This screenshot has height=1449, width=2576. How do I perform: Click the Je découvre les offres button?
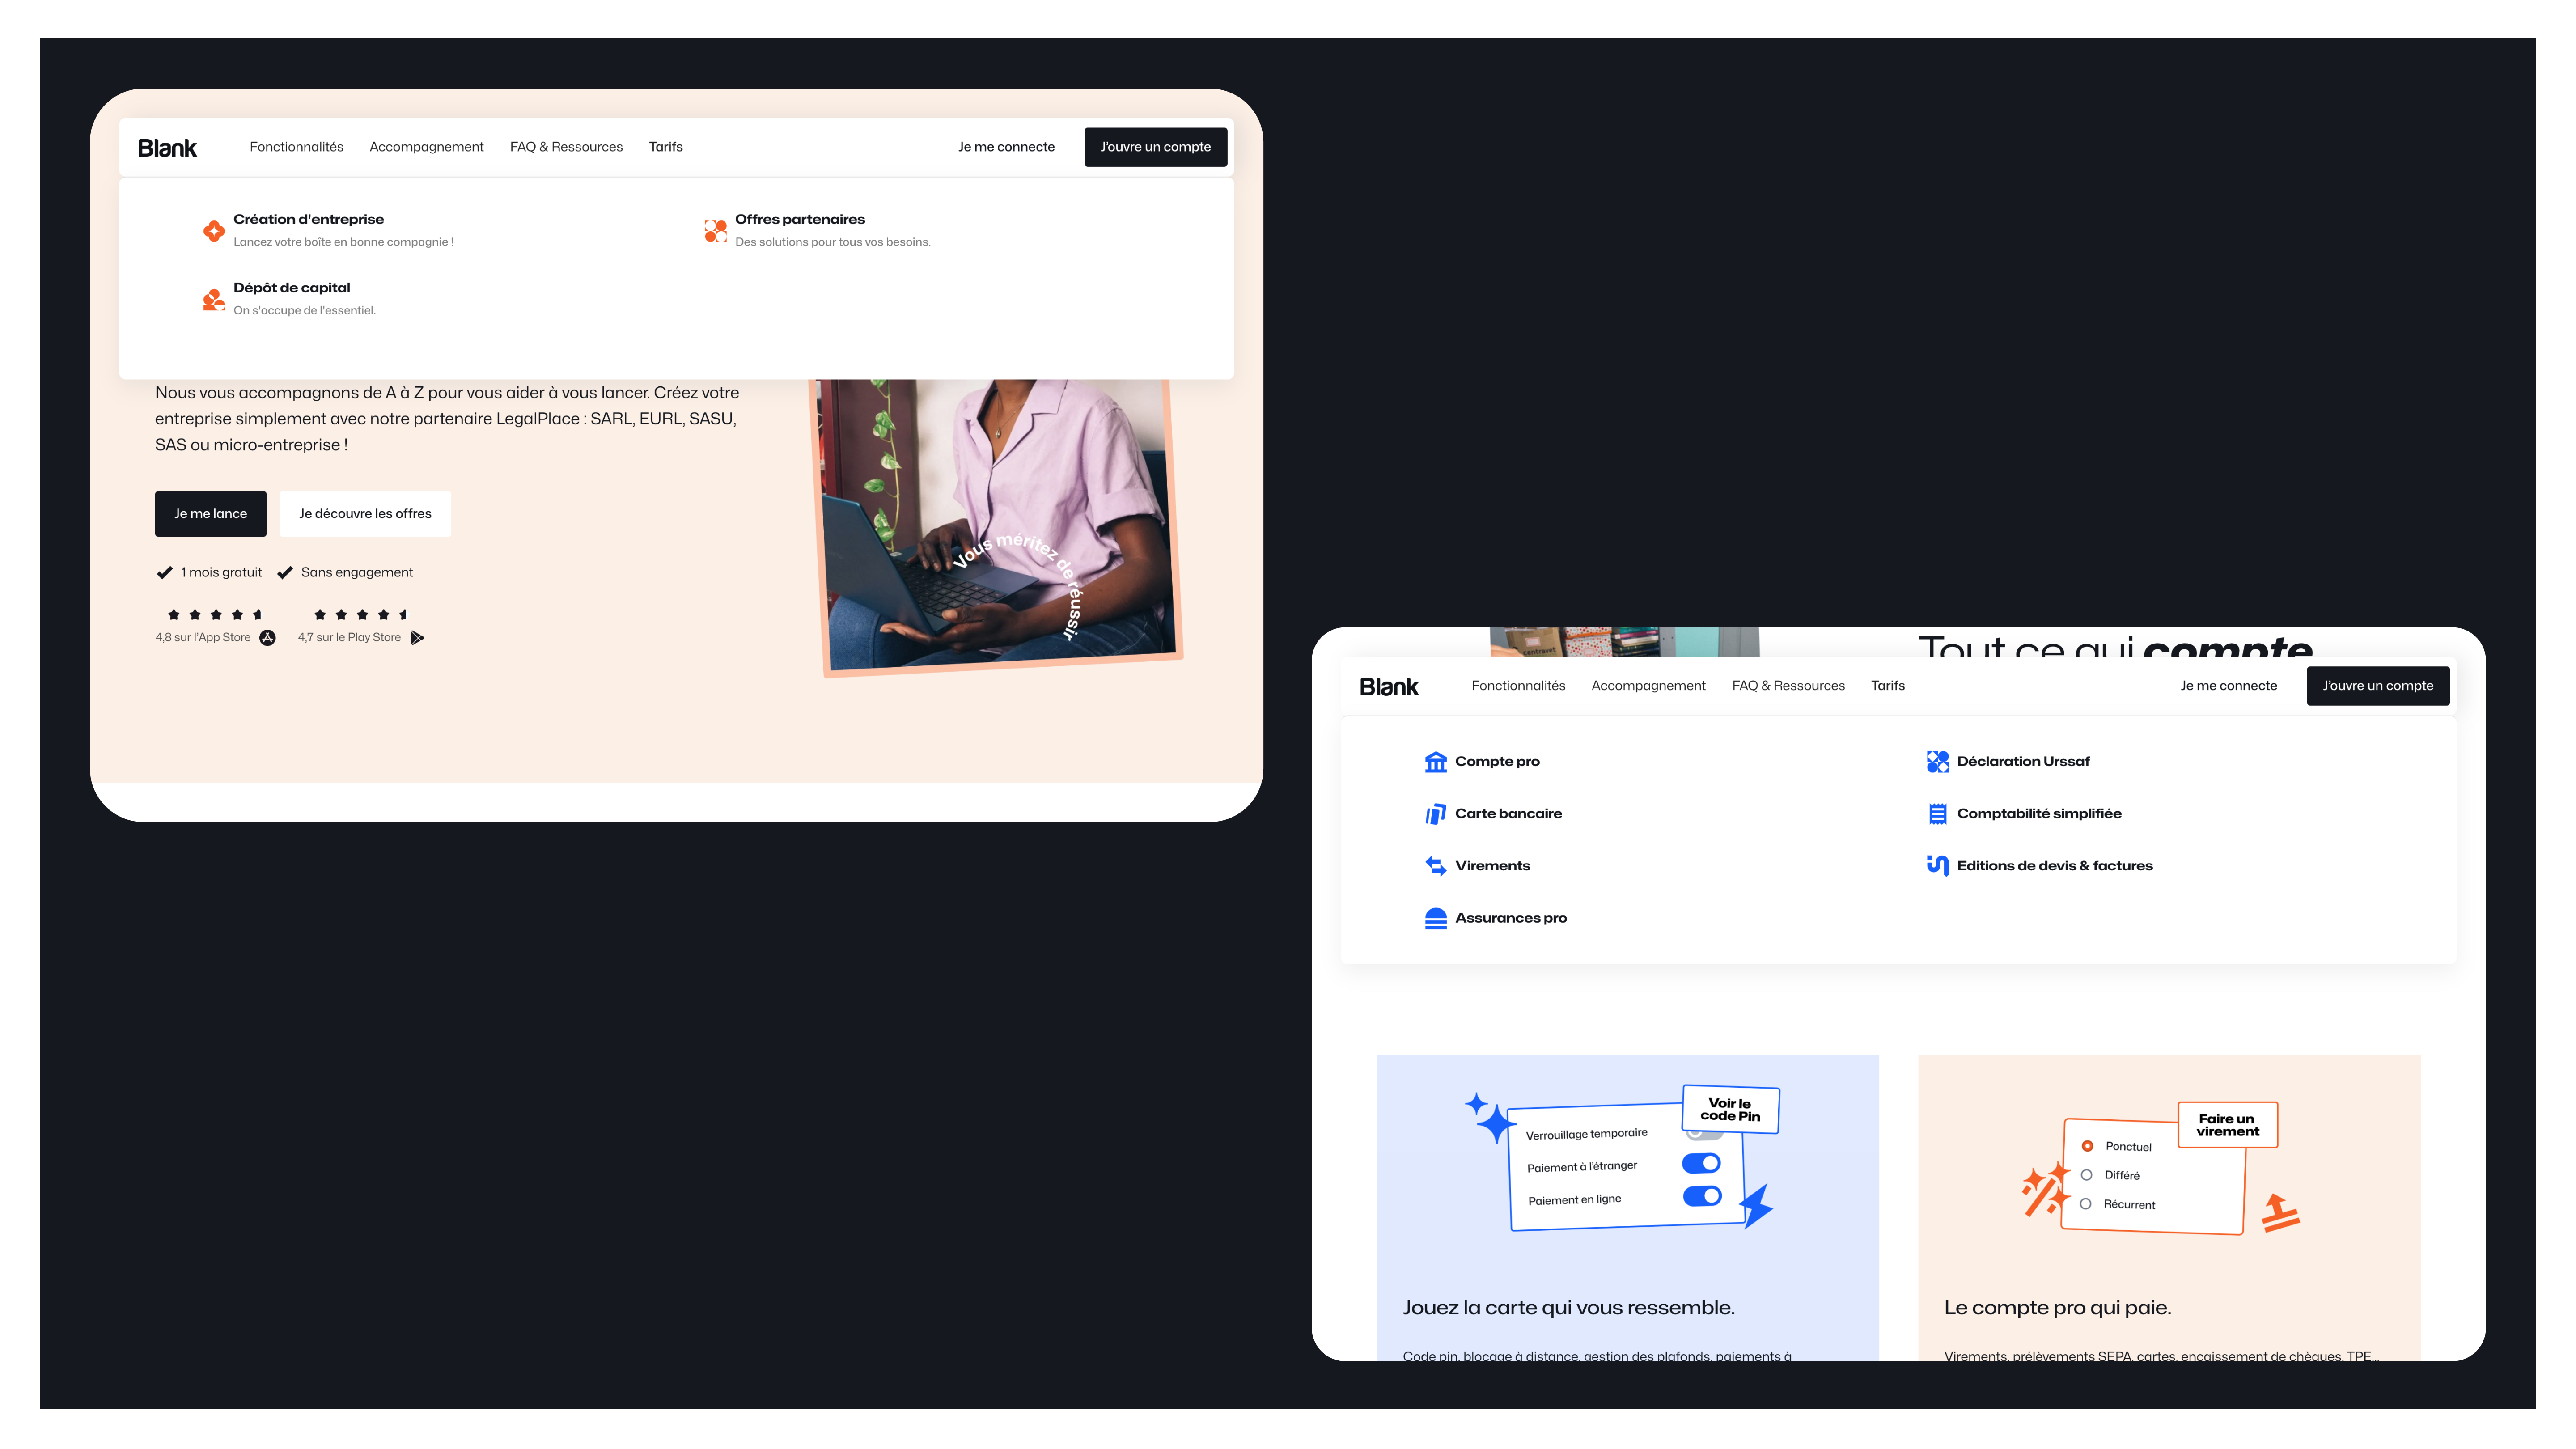point(365,514)
